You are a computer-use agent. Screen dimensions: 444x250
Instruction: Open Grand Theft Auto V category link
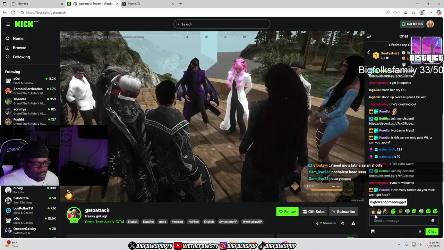click(x=104, y=222)
